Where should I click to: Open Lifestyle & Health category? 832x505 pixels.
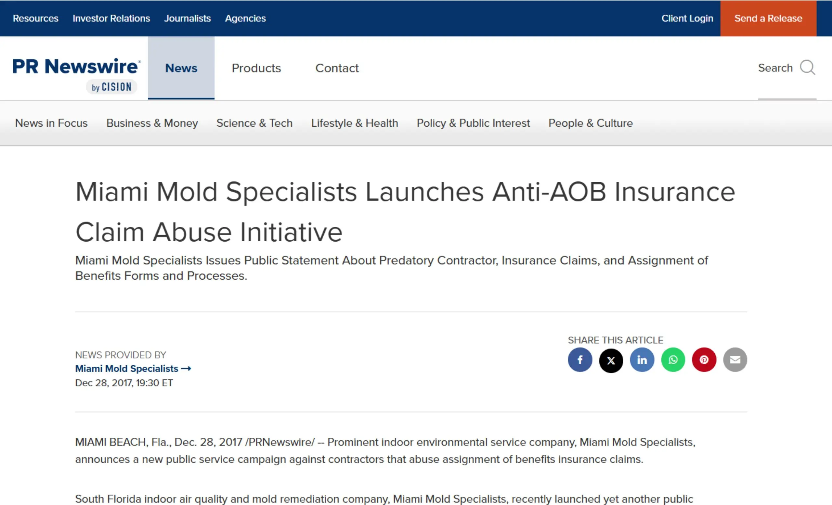click(355, 123)
